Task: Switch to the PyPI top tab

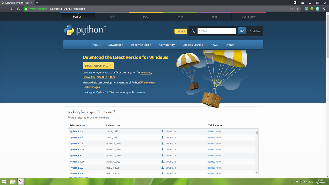Action: click(180, 16)
